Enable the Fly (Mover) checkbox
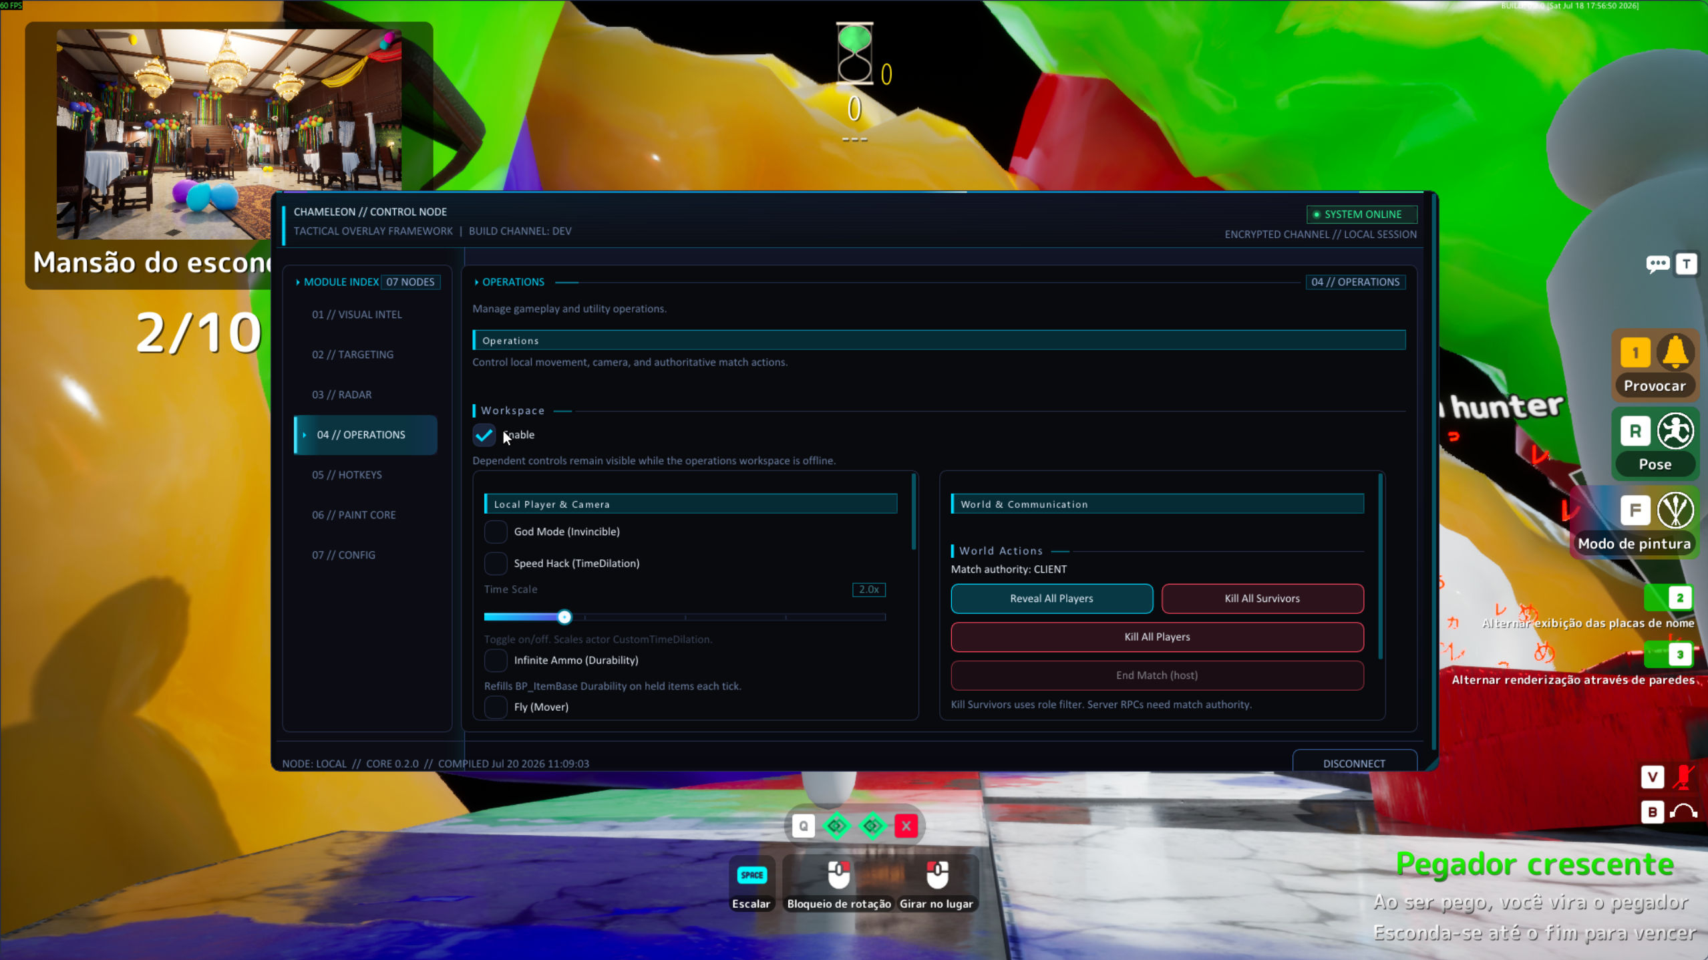The height and width of the screenshot is (960, 1708). point(496,707)
